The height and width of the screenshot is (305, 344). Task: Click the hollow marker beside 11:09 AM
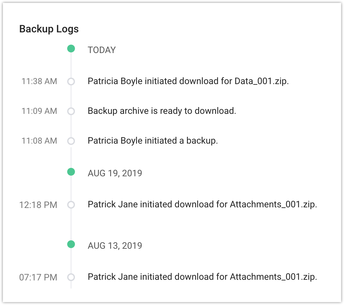71,111
